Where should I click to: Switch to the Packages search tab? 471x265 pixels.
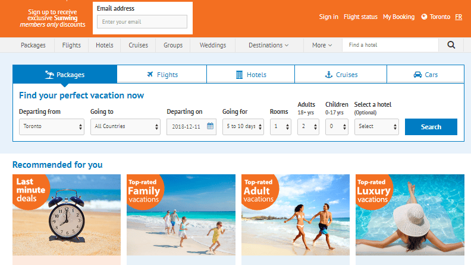[65, 74]
